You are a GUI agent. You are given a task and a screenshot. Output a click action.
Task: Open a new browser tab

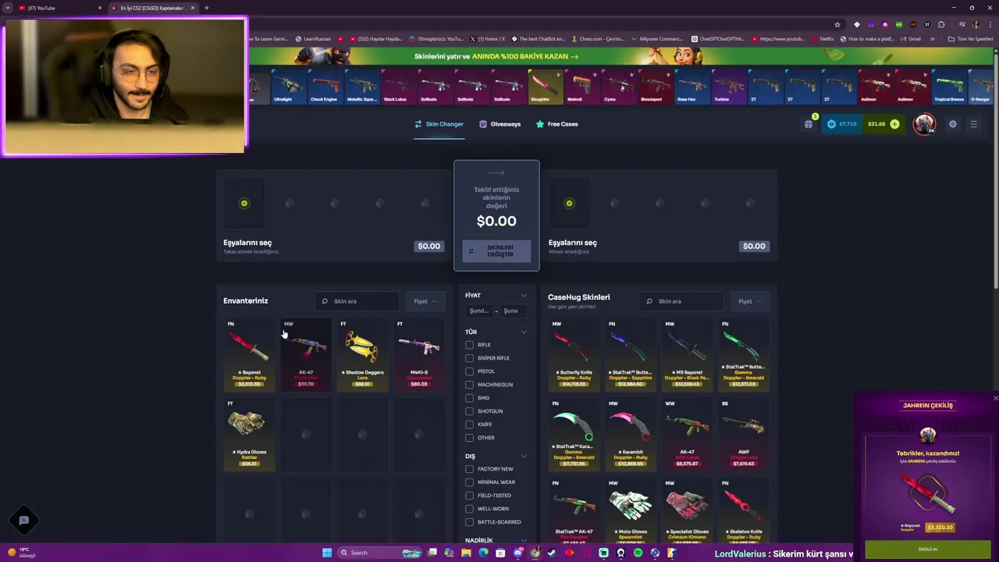(206, 8)
